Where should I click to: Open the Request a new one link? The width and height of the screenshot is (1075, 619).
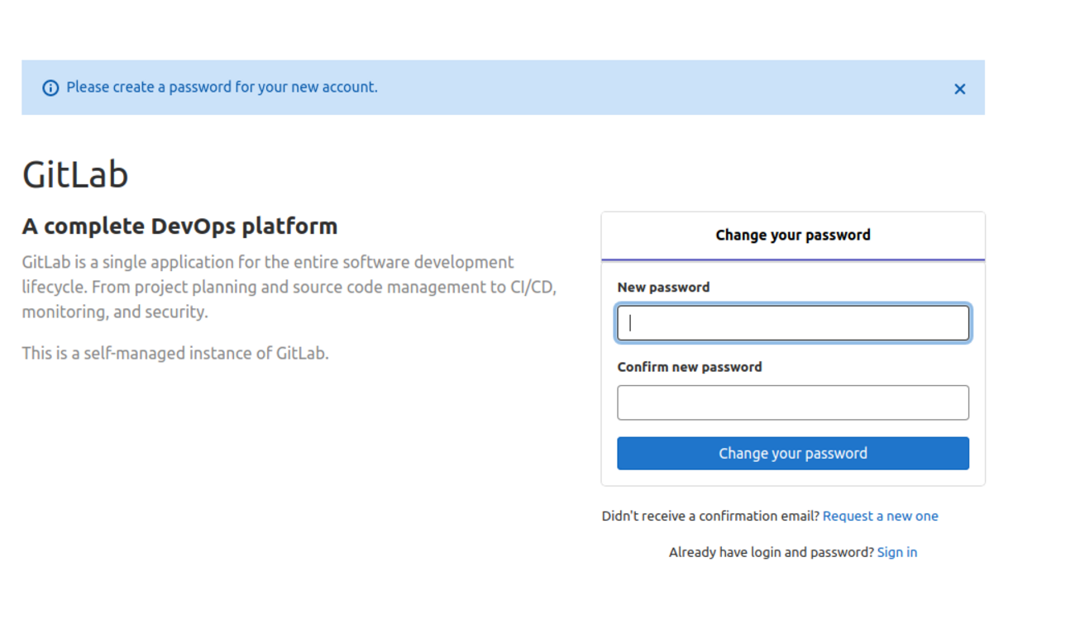coord(880,516)
